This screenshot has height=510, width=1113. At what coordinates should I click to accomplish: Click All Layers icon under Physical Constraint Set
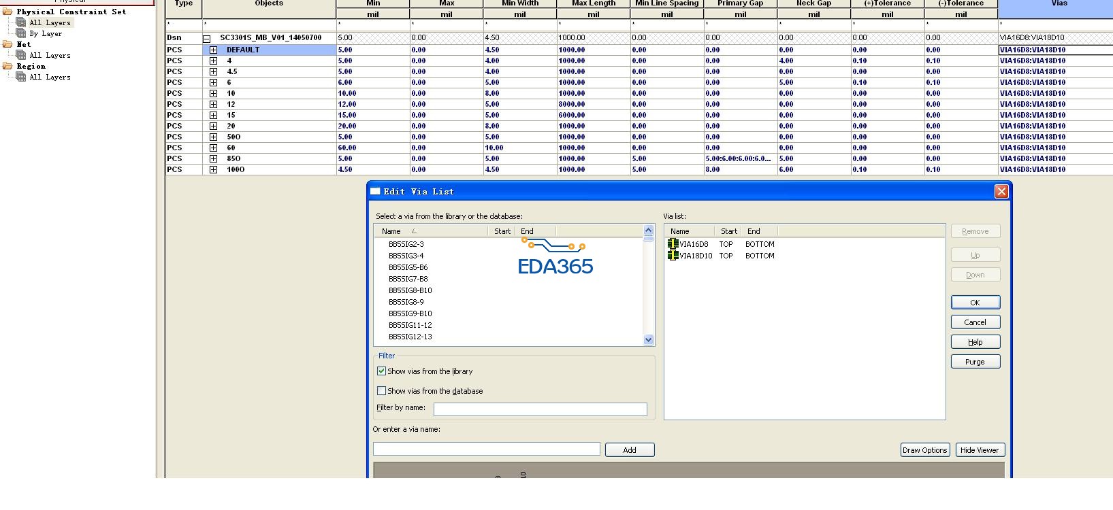click(x=21, y=22)
